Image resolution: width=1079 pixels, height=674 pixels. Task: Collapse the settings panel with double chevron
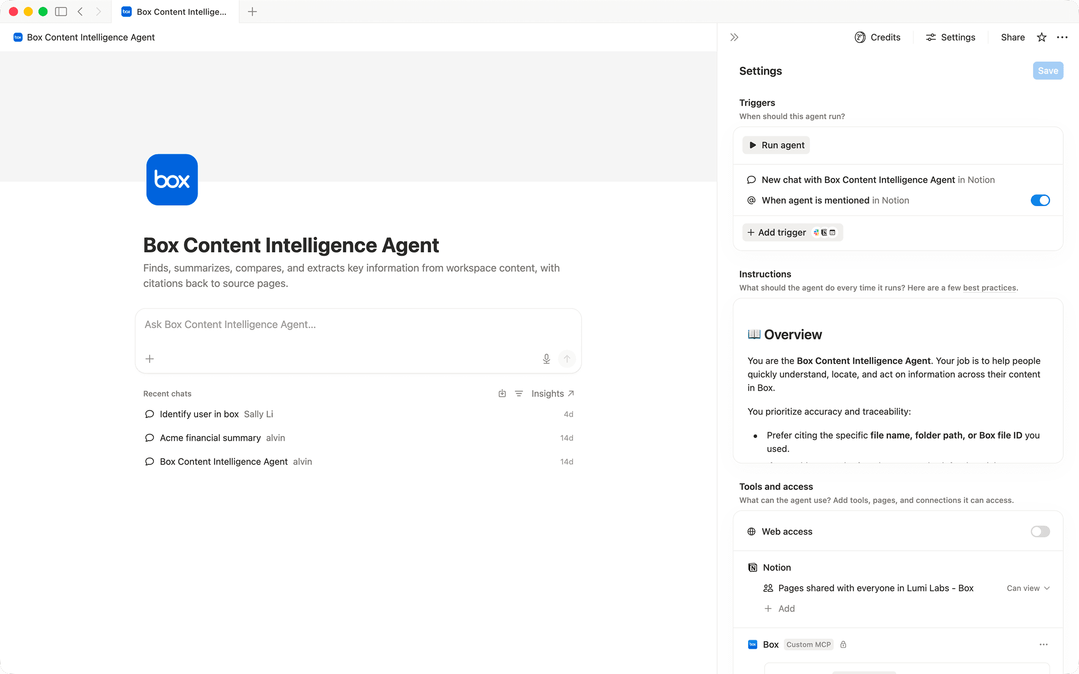(x=734, y=37)
